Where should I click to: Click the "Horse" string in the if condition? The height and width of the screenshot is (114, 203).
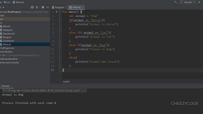(x=96, y=20)
